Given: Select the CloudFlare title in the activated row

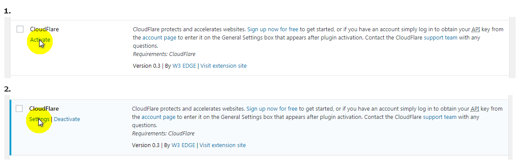Looking at the screenshot, I should pos(44,108).
